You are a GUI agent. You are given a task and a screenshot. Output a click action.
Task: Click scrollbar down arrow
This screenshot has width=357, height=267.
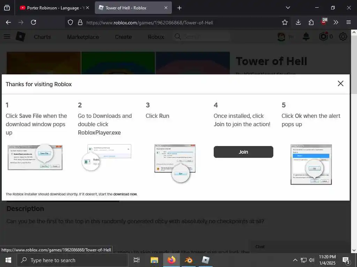click(354, 250)
